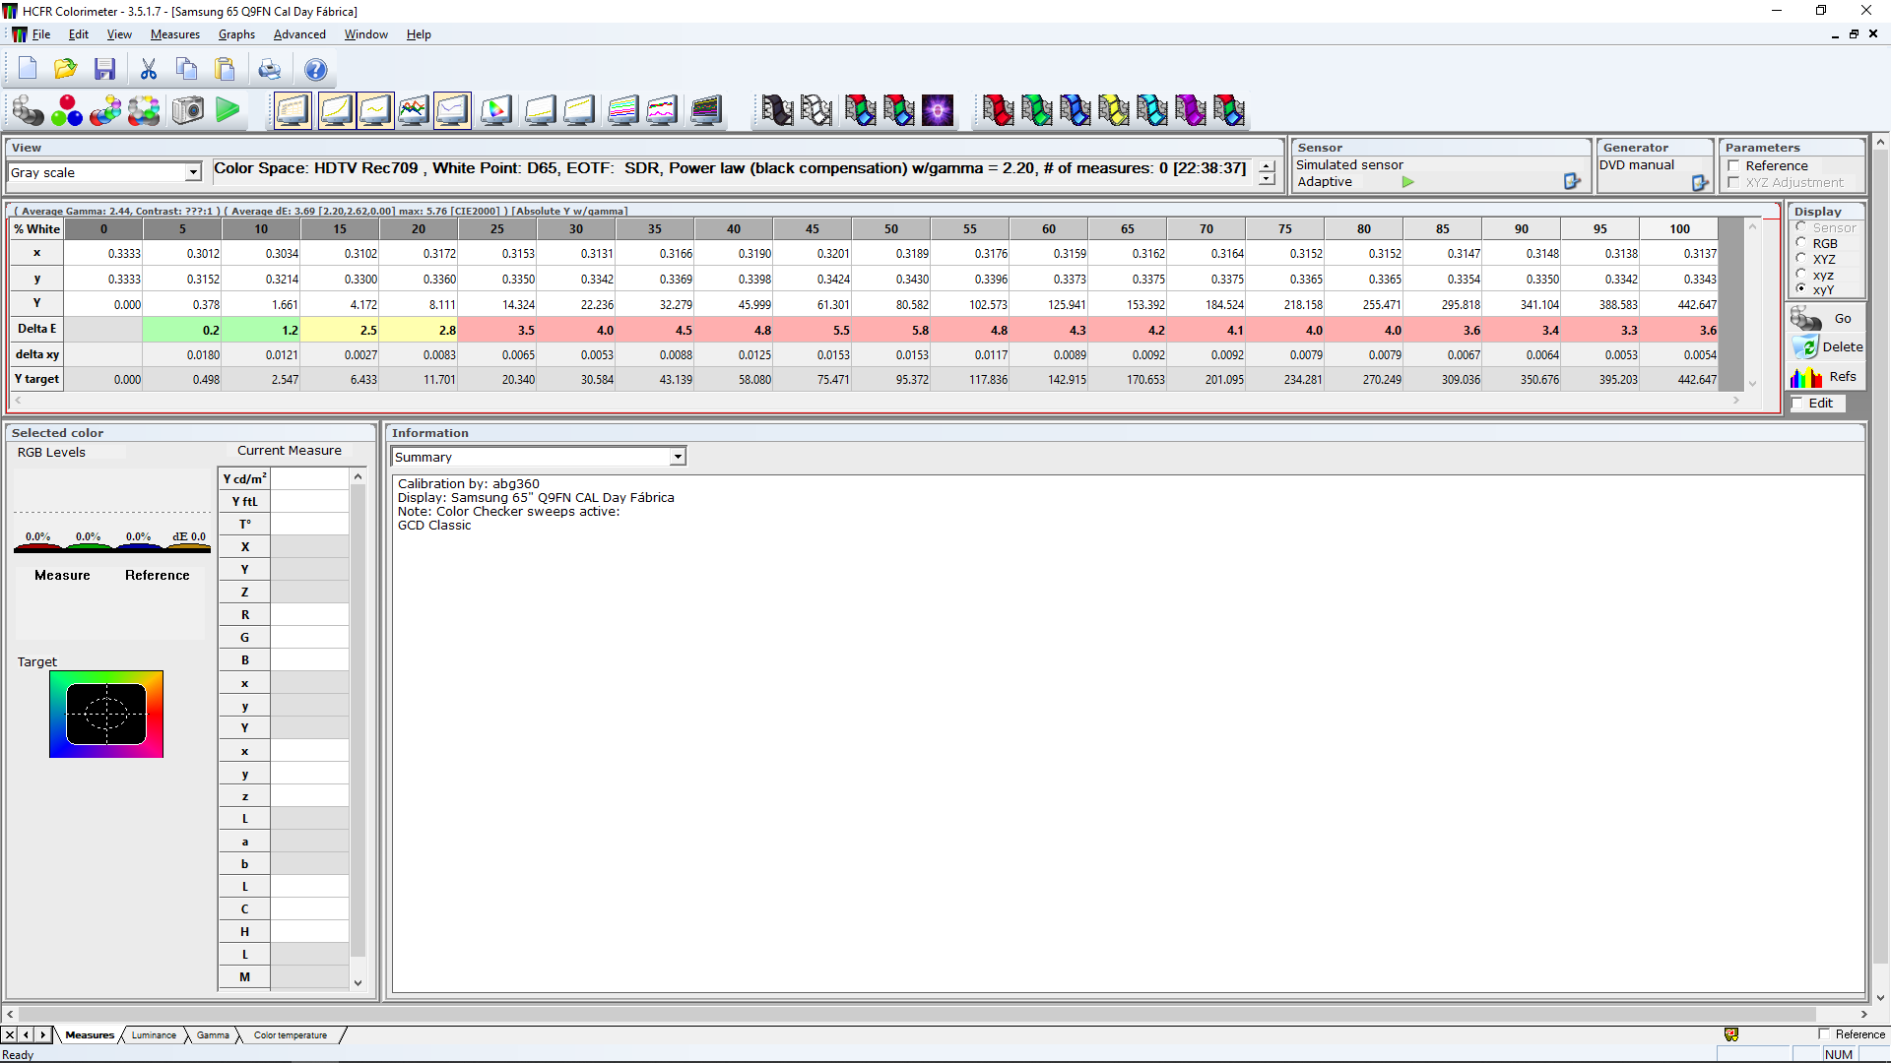The height and width of the screenshot is (1063, 1891).
Task: Click the green 0.2 Delta E cell
Action: (182, 330)
